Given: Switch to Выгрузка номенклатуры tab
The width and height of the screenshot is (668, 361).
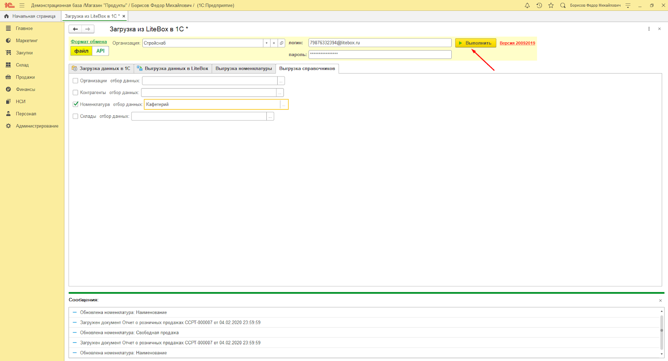Looking at the screenshot, I should (x=244, y=69).
